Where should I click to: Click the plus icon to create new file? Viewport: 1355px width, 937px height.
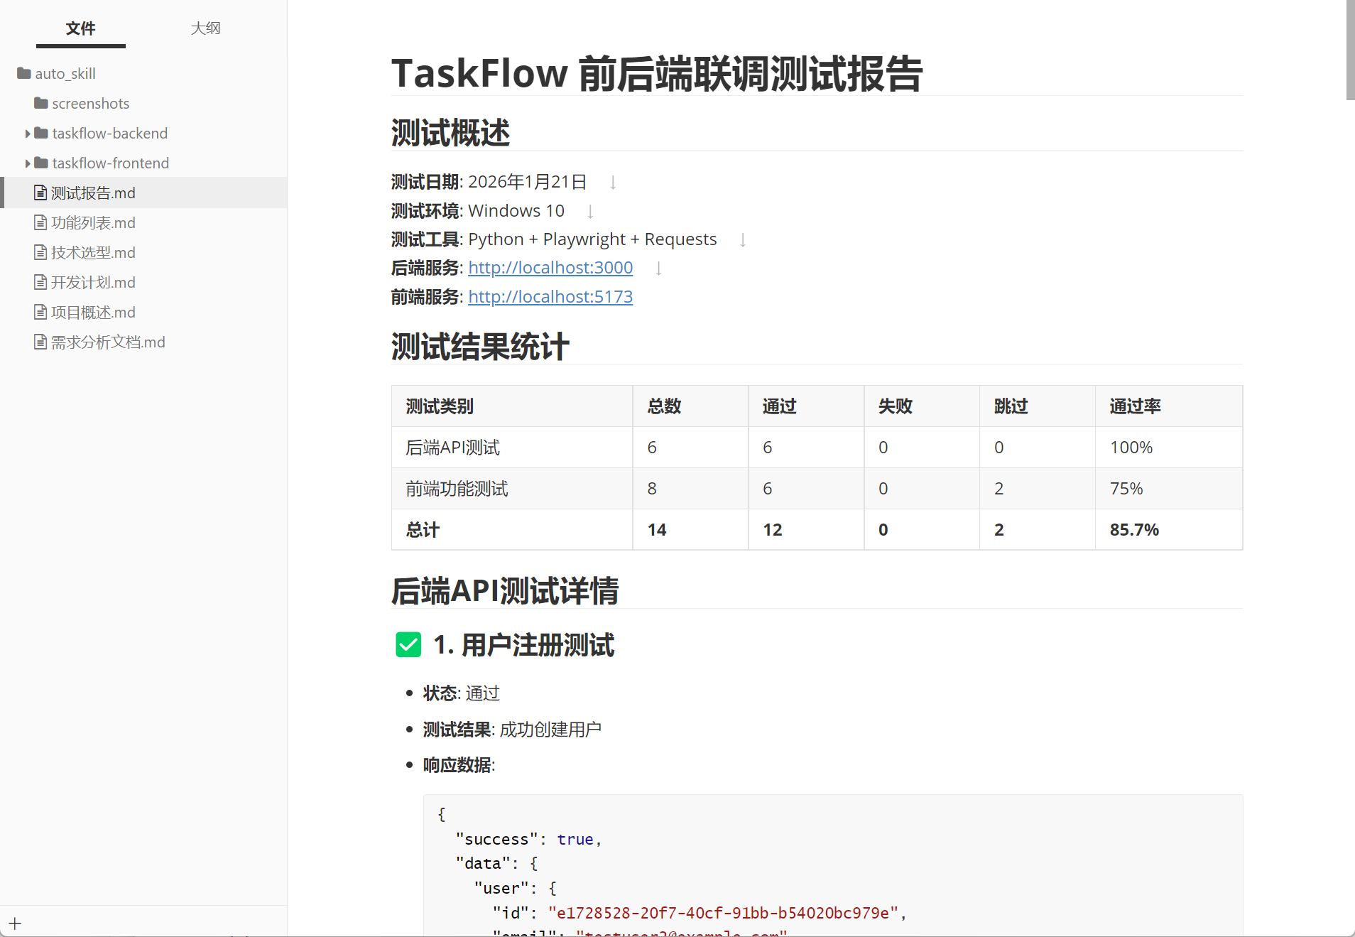pos(15,924)
